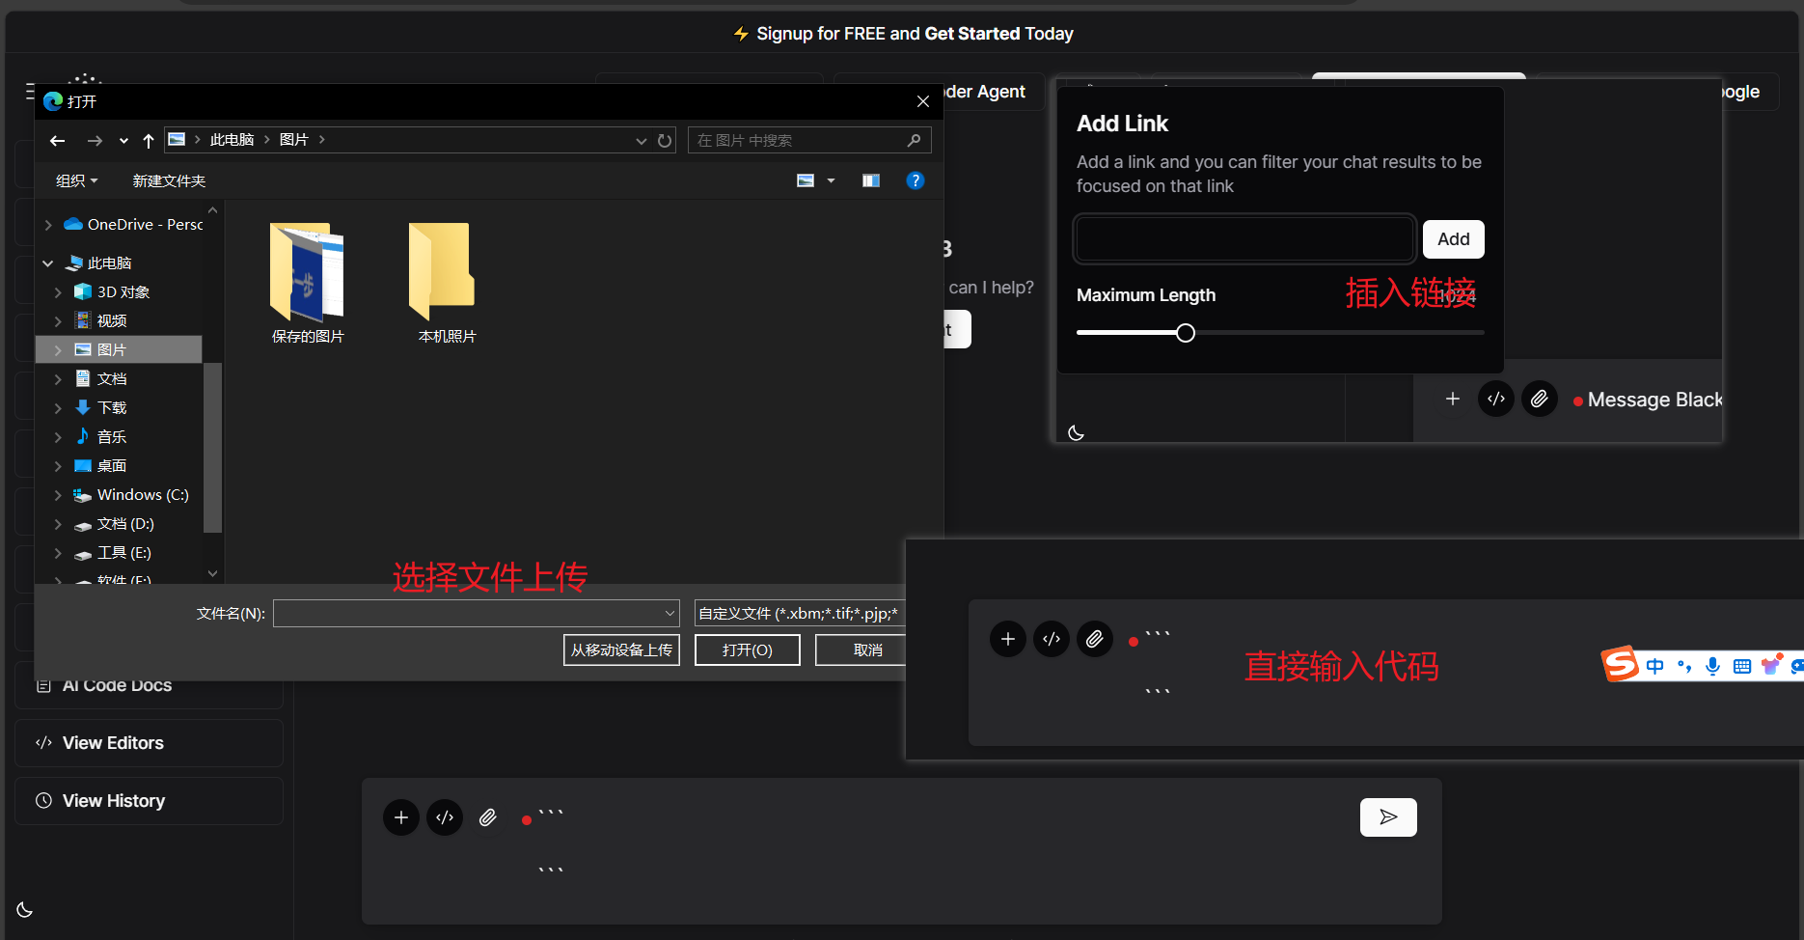Select 图片 in navigation tree
Image resolution: width=1804 pixels, height=940 pixels.
point(112,349)
